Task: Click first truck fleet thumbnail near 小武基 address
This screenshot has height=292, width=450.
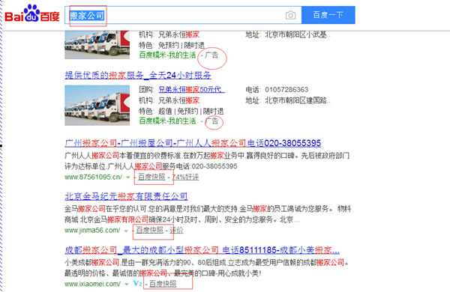Action: pyautogui.click(x=97, y=44)
